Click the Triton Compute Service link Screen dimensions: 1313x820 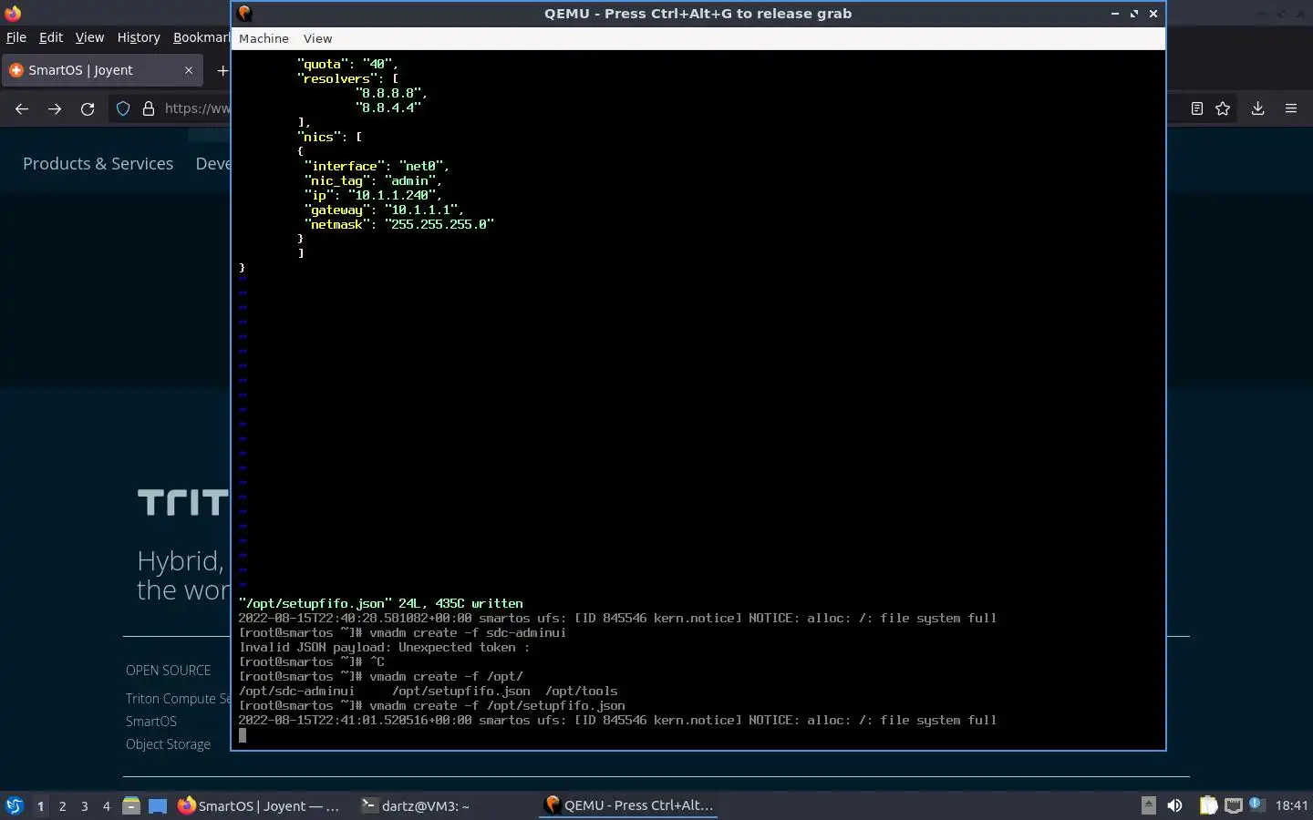pyautogui.click(x=178, y=698)
